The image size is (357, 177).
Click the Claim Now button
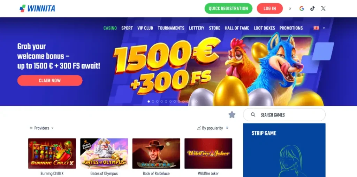pyautogui.click(x=50, y=80)
